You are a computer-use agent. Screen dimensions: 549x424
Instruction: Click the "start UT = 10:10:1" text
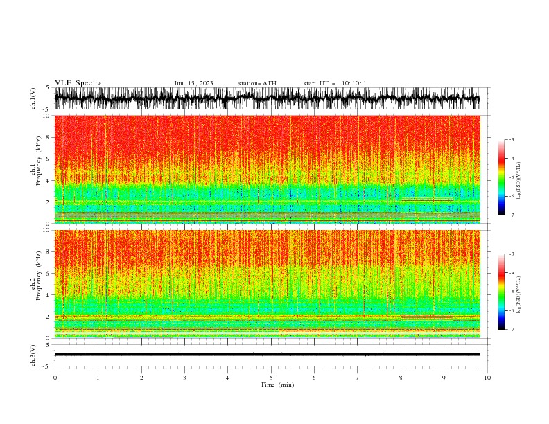[x=335, y=83]
